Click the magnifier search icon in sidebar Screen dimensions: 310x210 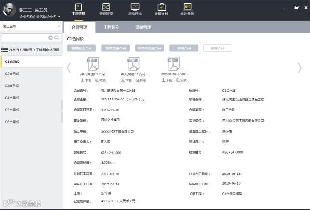tap(57, 37)
